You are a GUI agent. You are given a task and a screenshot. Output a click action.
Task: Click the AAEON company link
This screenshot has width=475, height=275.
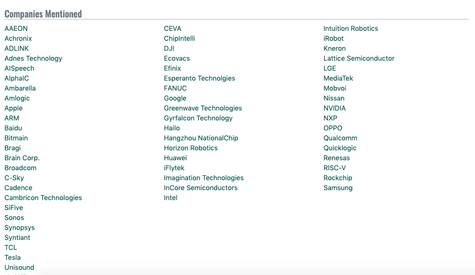pyautogui.click(x=16, y=28)
